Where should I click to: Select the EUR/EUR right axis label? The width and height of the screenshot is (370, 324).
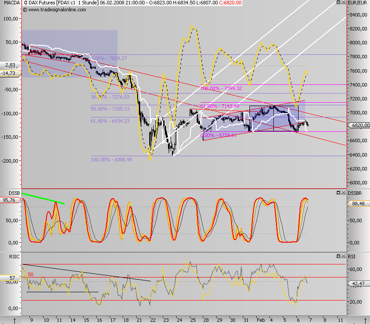click(x=357, y=3)
